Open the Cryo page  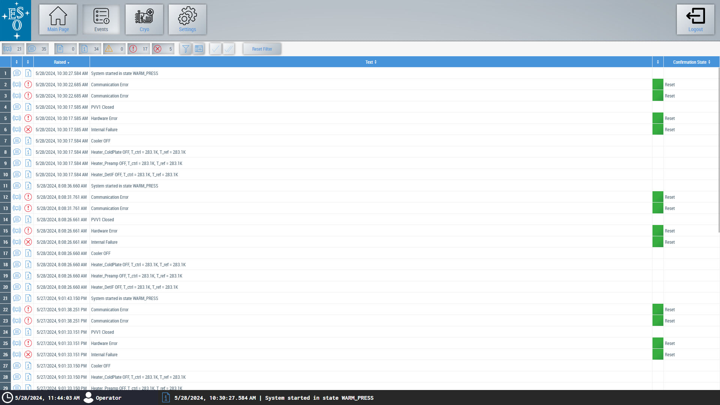144,19
